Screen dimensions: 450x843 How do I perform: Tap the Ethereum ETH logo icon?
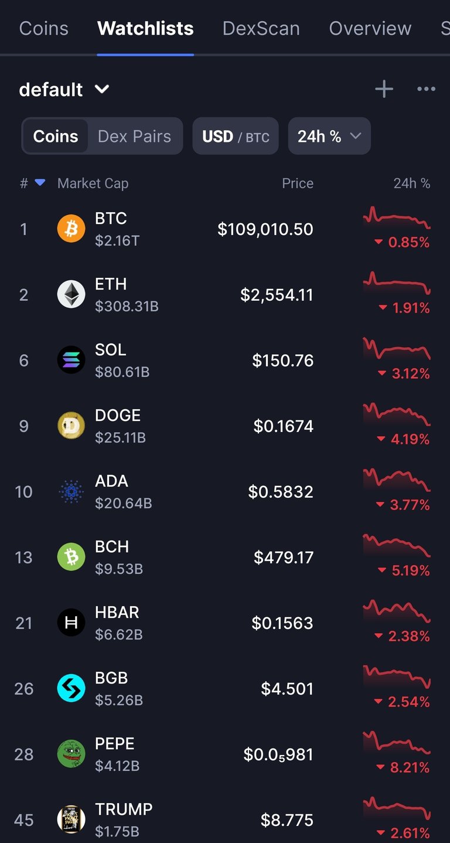point(71,294)
